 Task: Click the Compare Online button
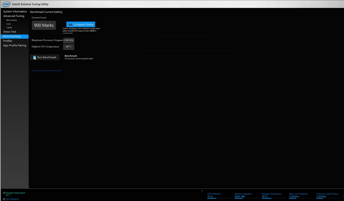pyautogui.click(x=81, y=25)
